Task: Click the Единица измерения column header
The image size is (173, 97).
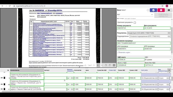Action: (x=70, y=70)
